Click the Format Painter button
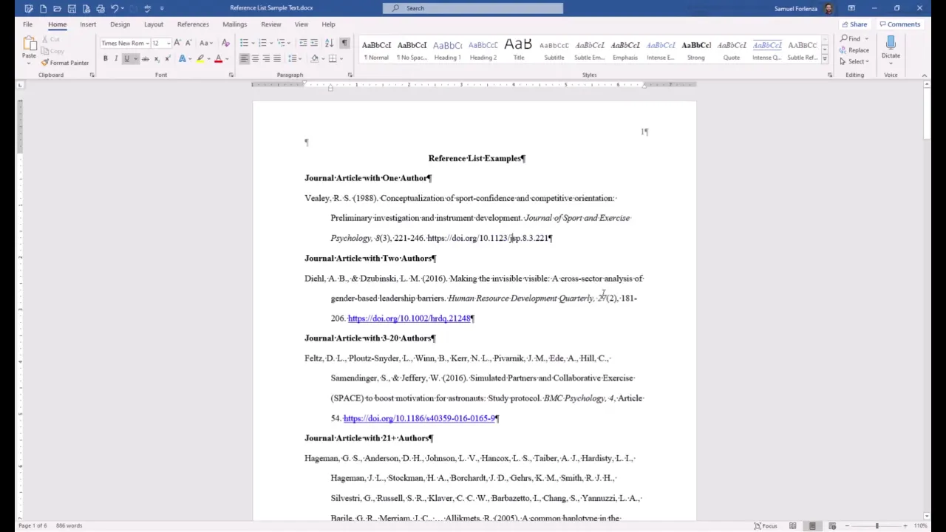 click(65, 63)
